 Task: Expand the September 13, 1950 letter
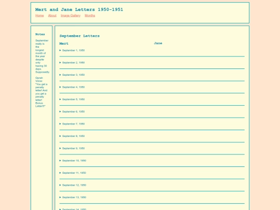click(73, 198)
